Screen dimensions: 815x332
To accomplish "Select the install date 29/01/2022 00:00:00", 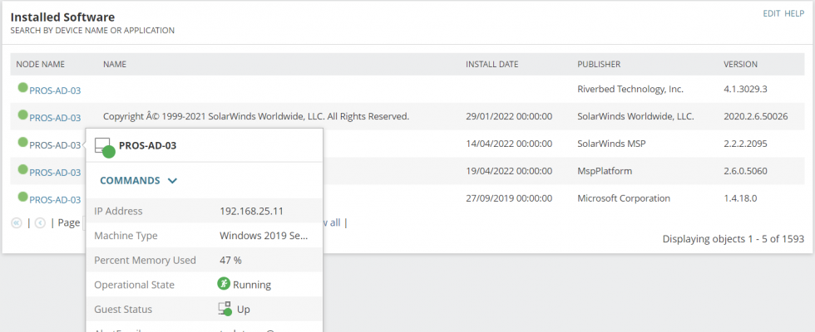I will click(x=509, y=116).
